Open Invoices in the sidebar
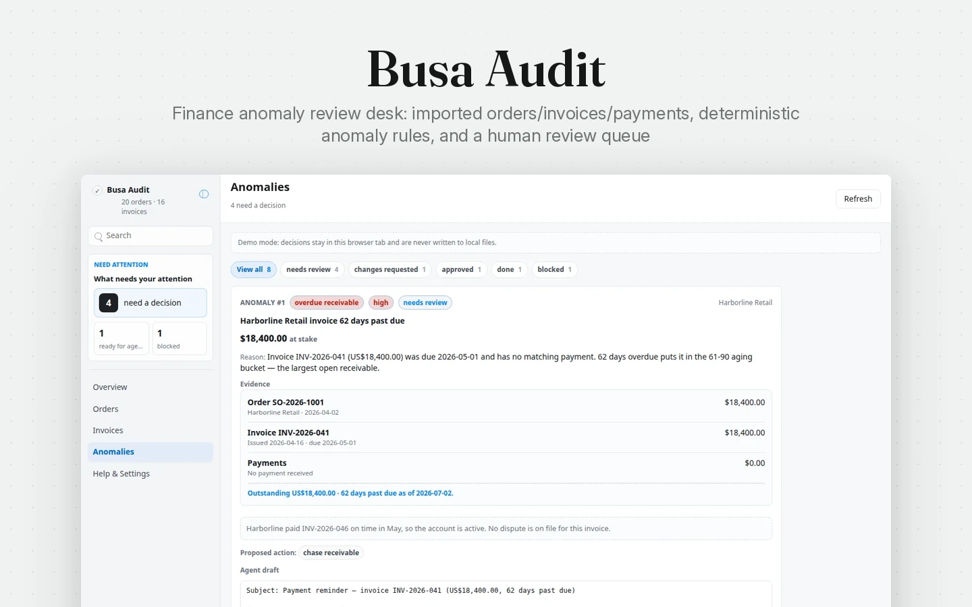This screenshot has height=607, width=972. click(151, 430)
